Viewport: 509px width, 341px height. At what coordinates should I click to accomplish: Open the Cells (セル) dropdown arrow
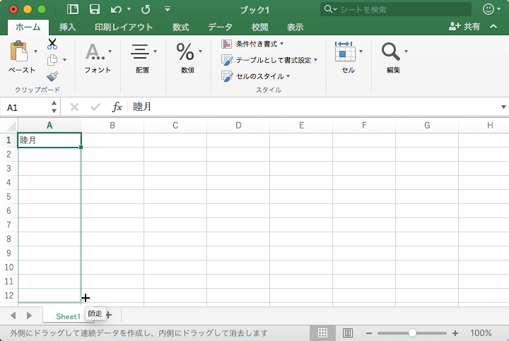[361, 52]
